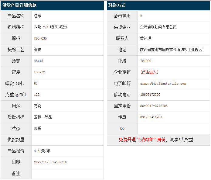The height and width of the screenshot is (180, 211).
Task: Click the 点击进入 enterprise shop link
Action: [149, 72]
